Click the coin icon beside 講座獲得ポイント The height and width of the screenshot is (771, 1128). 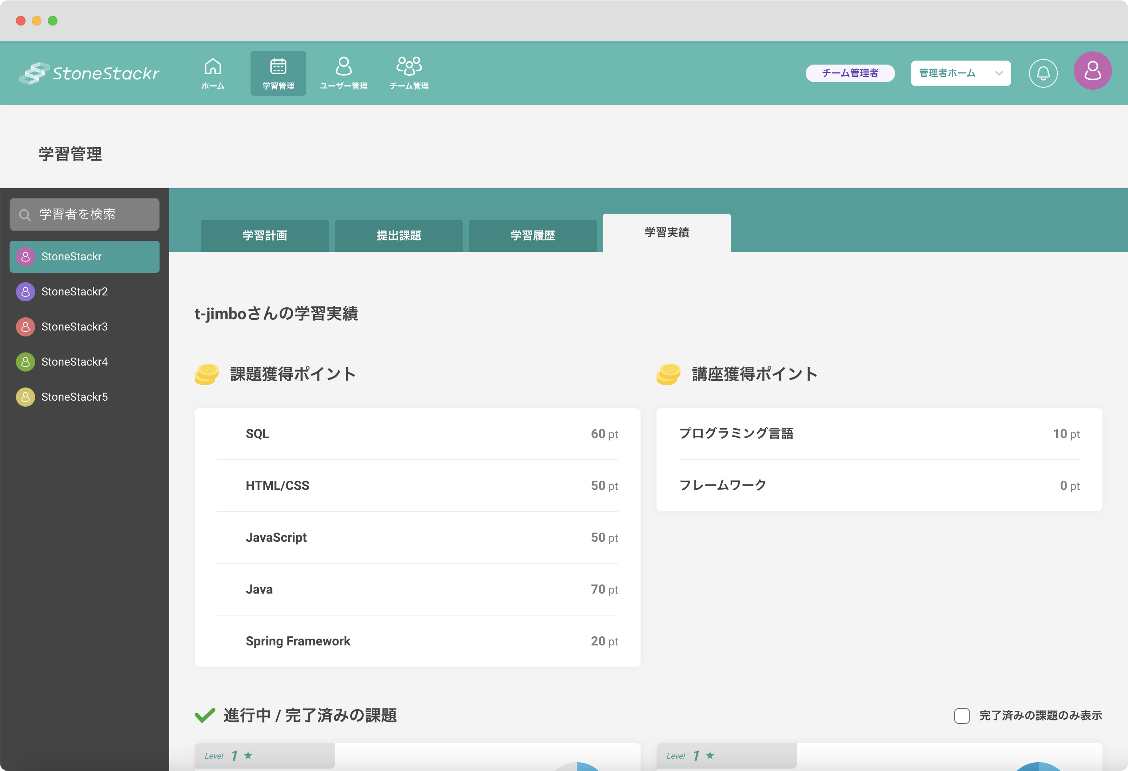coord(669,374)
